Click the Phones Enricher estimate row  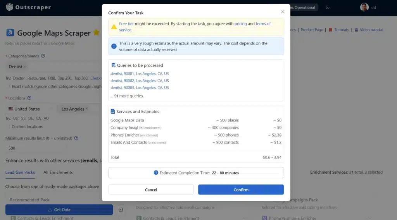[x=196, y=135]
